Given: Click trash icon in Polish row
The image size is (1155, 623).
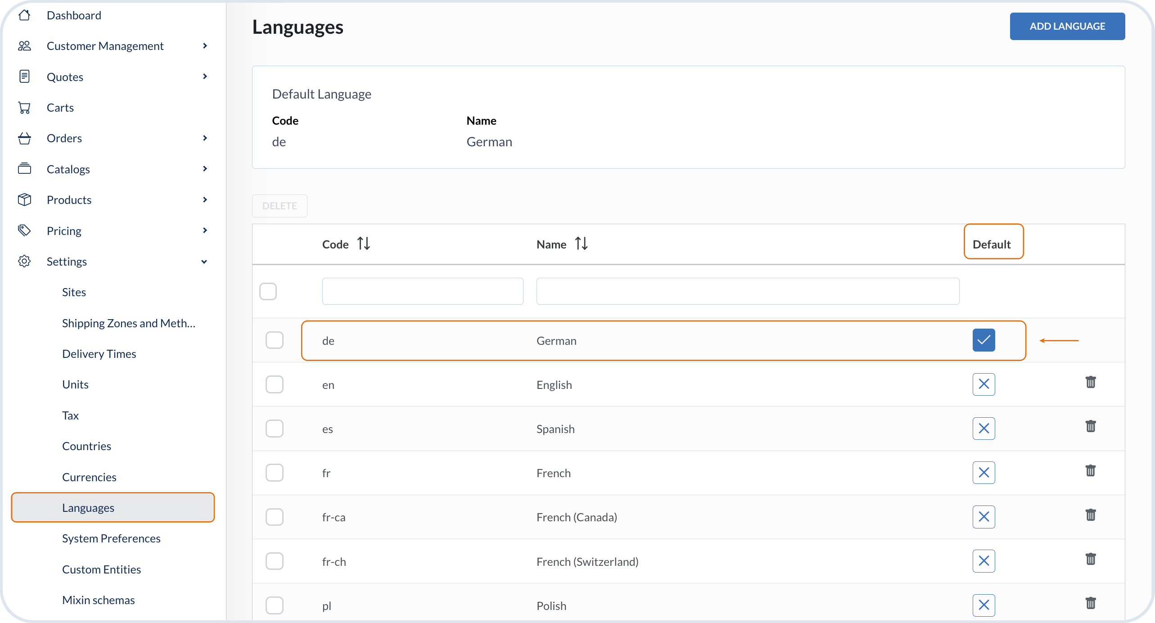Looking at the screenshot, I should point(1090,603).
